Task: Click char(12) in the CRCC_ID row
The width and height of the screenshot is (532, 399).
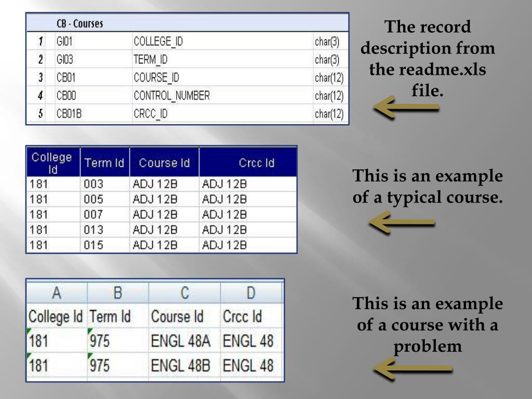Action: (329, 114)
